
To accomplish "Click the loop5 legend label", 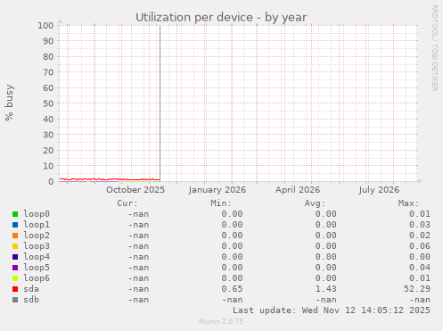I will [37, 268].
